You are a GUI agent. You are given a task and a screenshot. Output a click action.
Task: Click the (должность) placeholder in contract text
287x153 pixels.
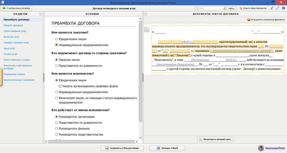200,60
